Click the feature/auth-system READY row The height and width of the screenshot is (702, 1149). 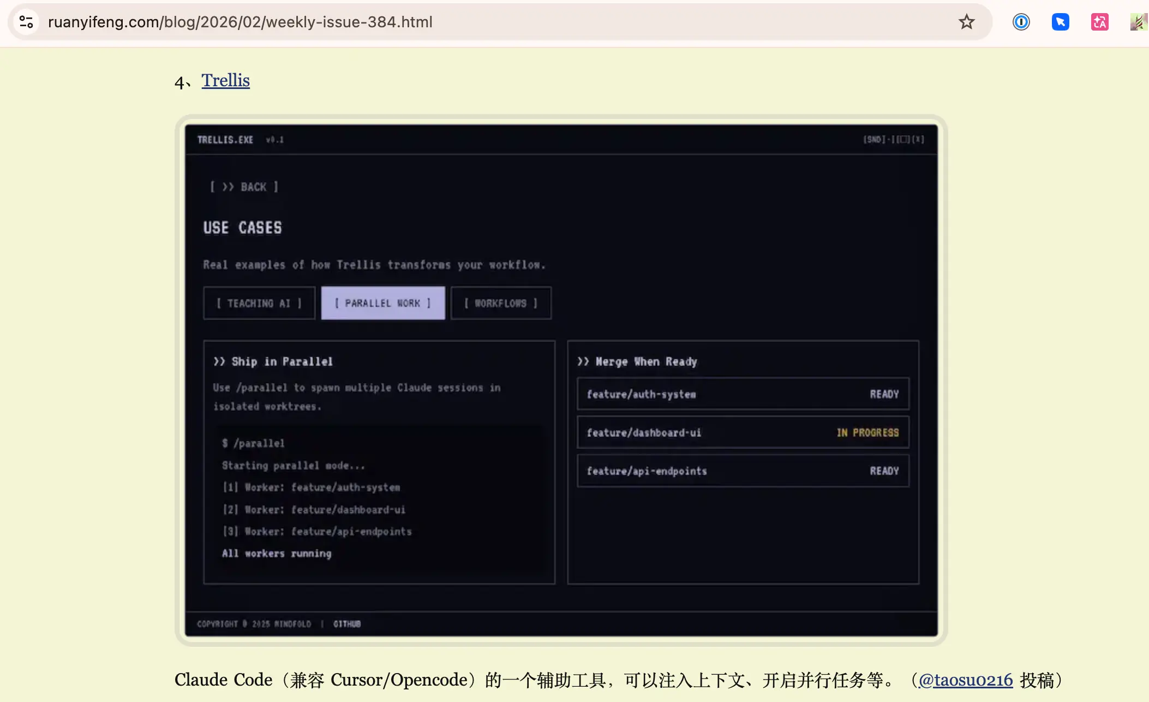(743, 394)
